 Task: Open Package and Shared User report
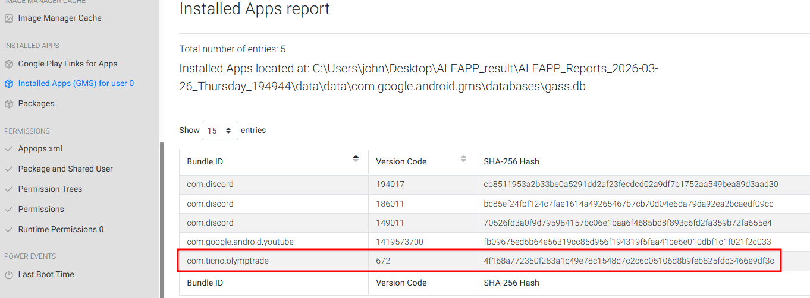click(65, 169)
